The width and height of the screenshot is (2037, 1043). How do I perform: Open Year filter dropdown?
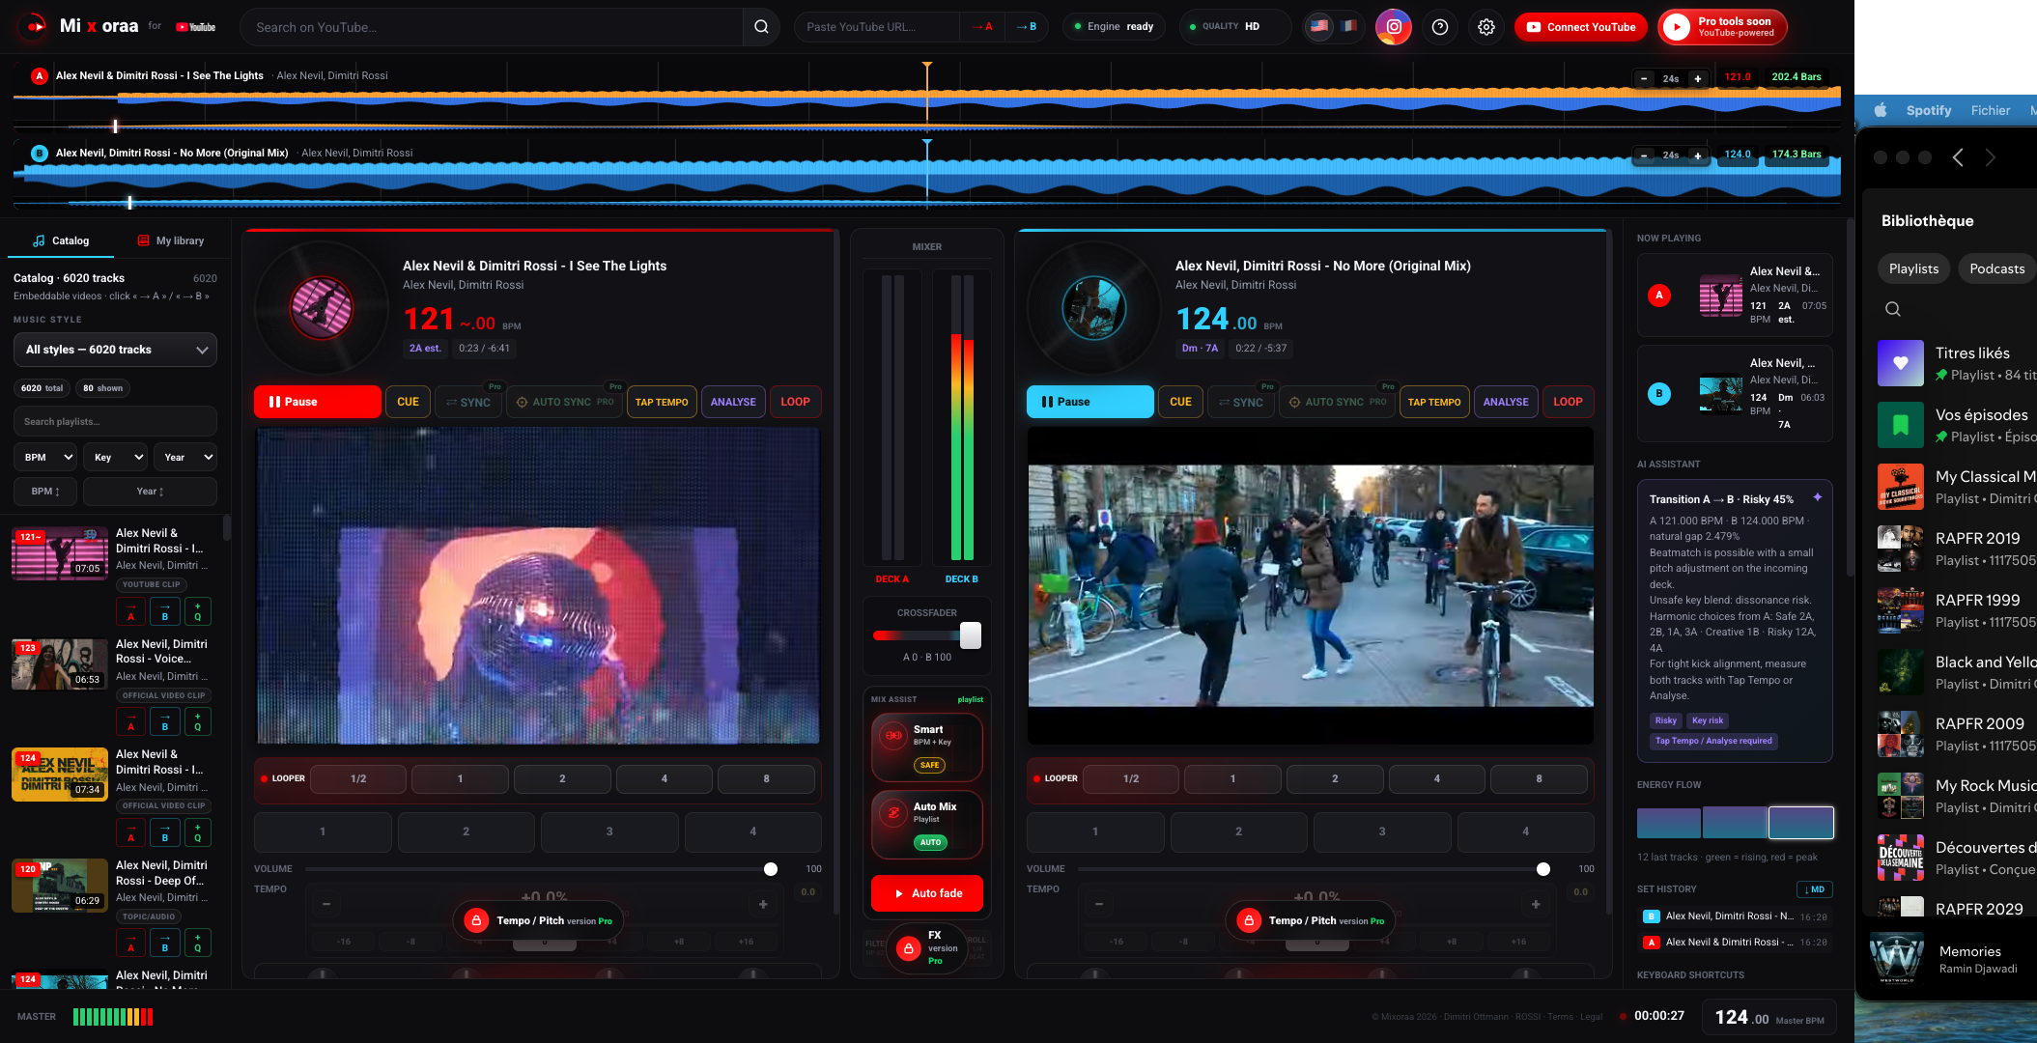coord(184,457)
